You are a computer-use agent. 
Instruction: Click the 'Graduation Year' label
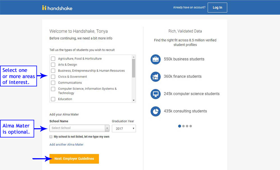123,121
